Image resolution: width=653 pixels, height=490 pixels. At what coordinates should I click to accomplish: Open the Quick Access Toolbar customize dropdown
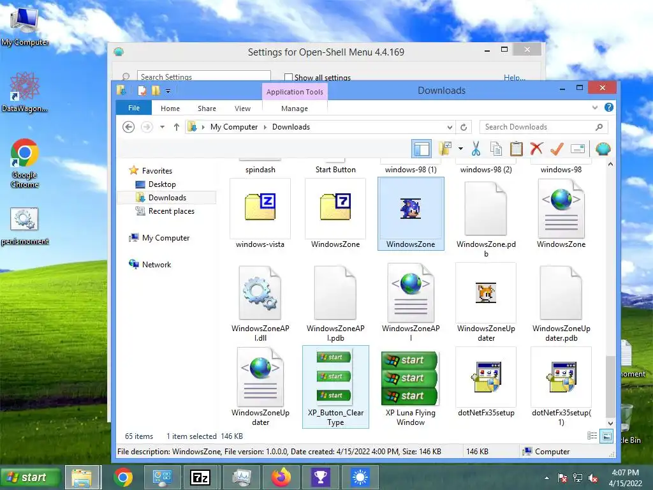click(x=168, y=91)
